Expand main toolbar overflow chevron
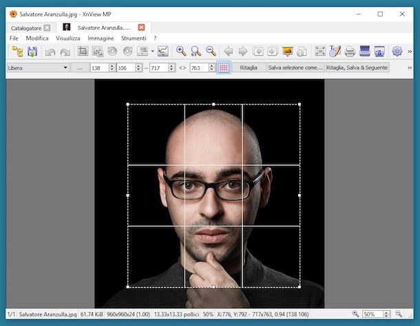This screenshot has height=326, width=420. (x=410, y=52)
